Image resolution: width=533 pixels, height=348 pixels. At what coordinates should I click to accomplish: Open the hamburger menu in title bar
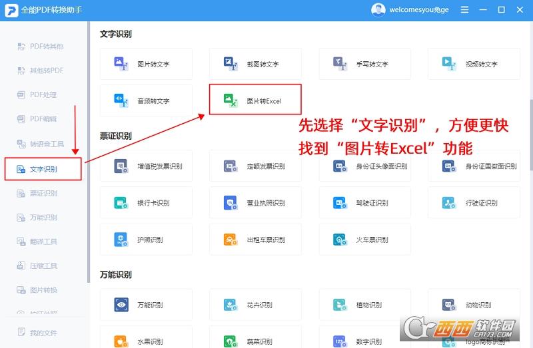464,10
